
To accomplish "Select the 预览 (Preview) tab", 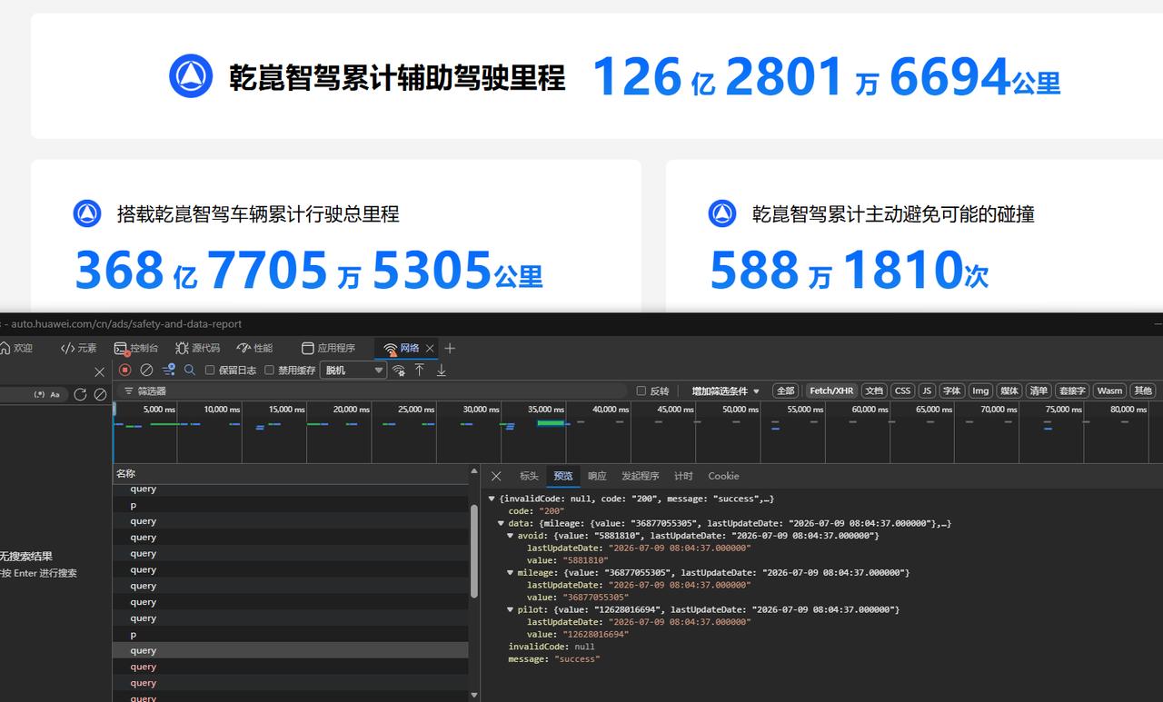I will 563,476.
